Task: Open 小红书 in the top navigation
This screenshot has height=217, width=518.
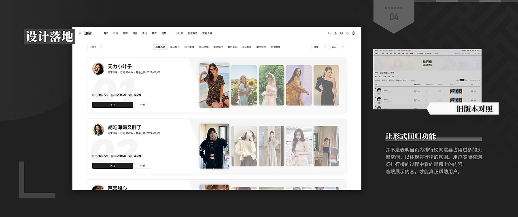Action: tap(179, 33)
